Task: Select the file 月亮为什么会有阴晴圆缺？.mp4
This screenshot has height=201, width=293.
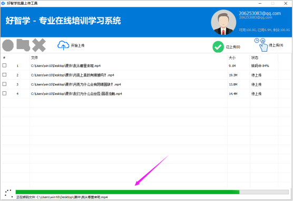Action: click(x=76, y=84)
